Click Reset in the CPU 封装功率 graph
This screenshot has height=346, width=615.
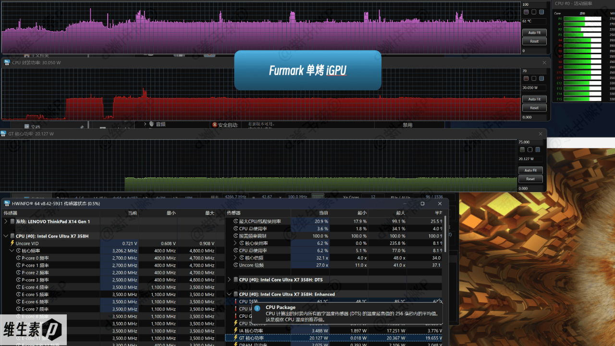tap(534, 108)
